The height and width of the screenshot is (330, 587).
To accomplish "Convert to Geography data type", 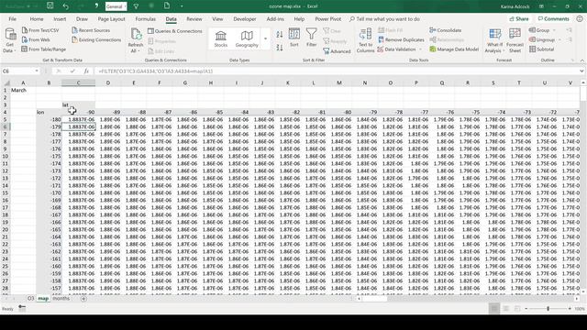I will point(247,38).
